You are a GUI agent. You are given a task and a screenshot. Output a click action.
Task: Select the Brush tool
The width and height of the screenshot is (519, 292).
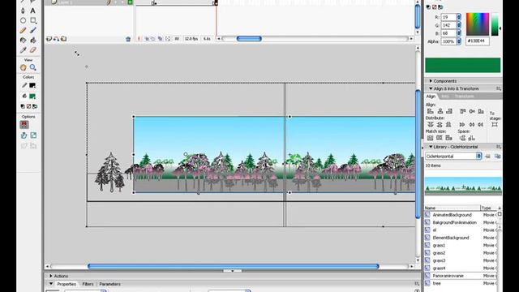click(32, 31)
